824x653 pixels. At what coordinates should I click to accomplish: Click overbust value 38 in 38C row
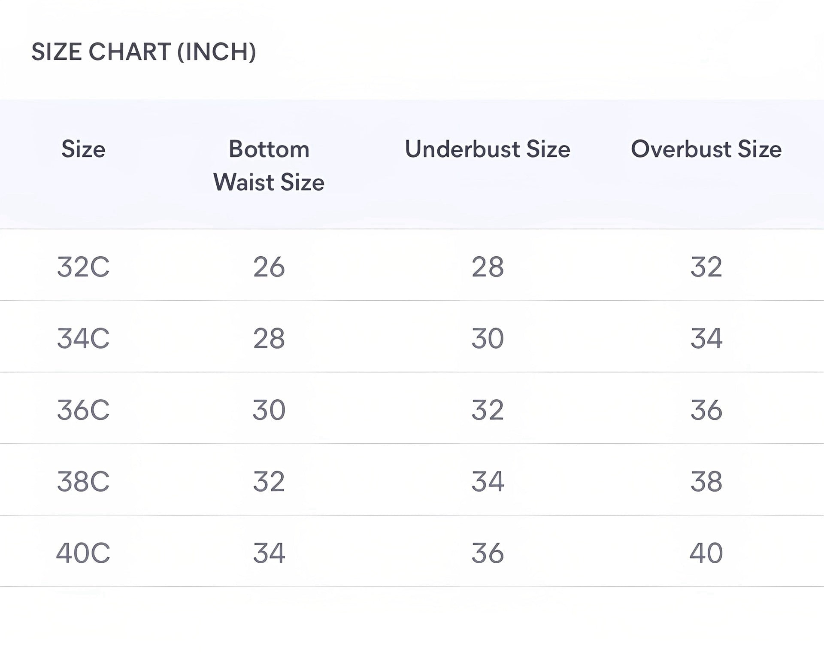[706, 481]
